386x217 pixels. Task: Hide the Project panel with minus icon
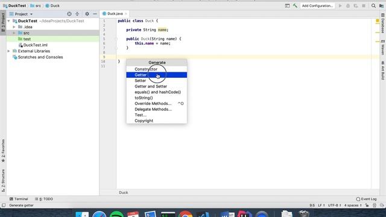(x=95, y=14)
